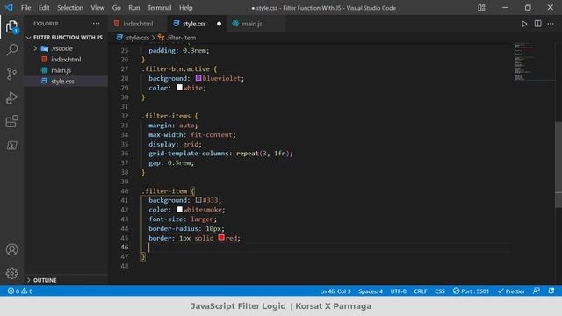562x316 pixels.
Task: Open Run and Debug view icon
Action: 11,97
